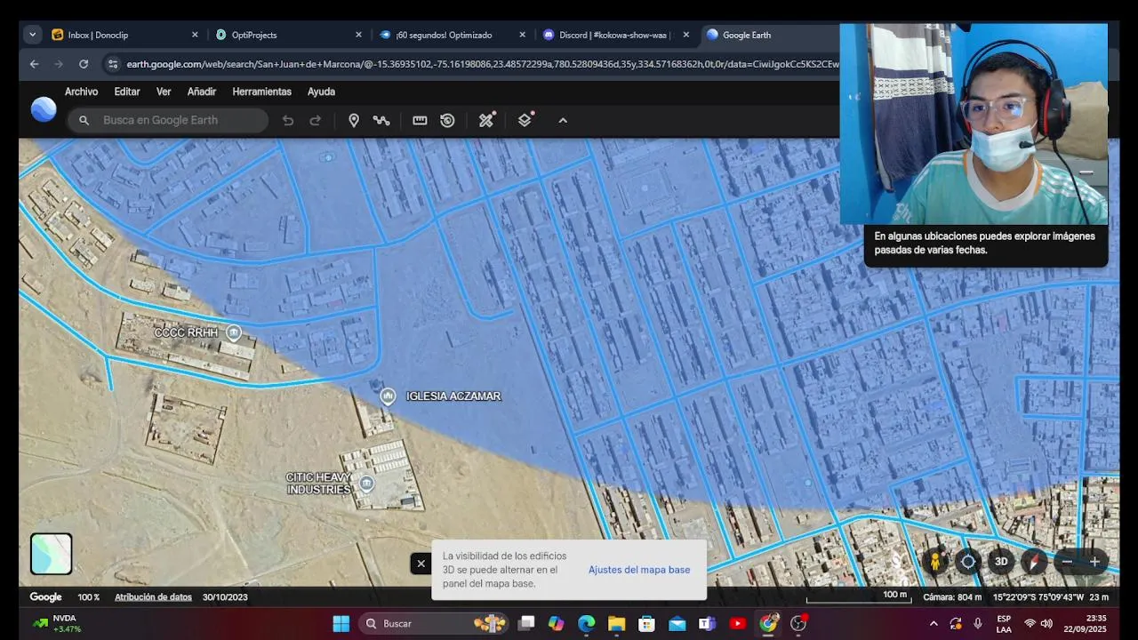This screenshot has width=1138, height=640.
Task: Zoom out with the minus button
Action: coord(1067,562)
